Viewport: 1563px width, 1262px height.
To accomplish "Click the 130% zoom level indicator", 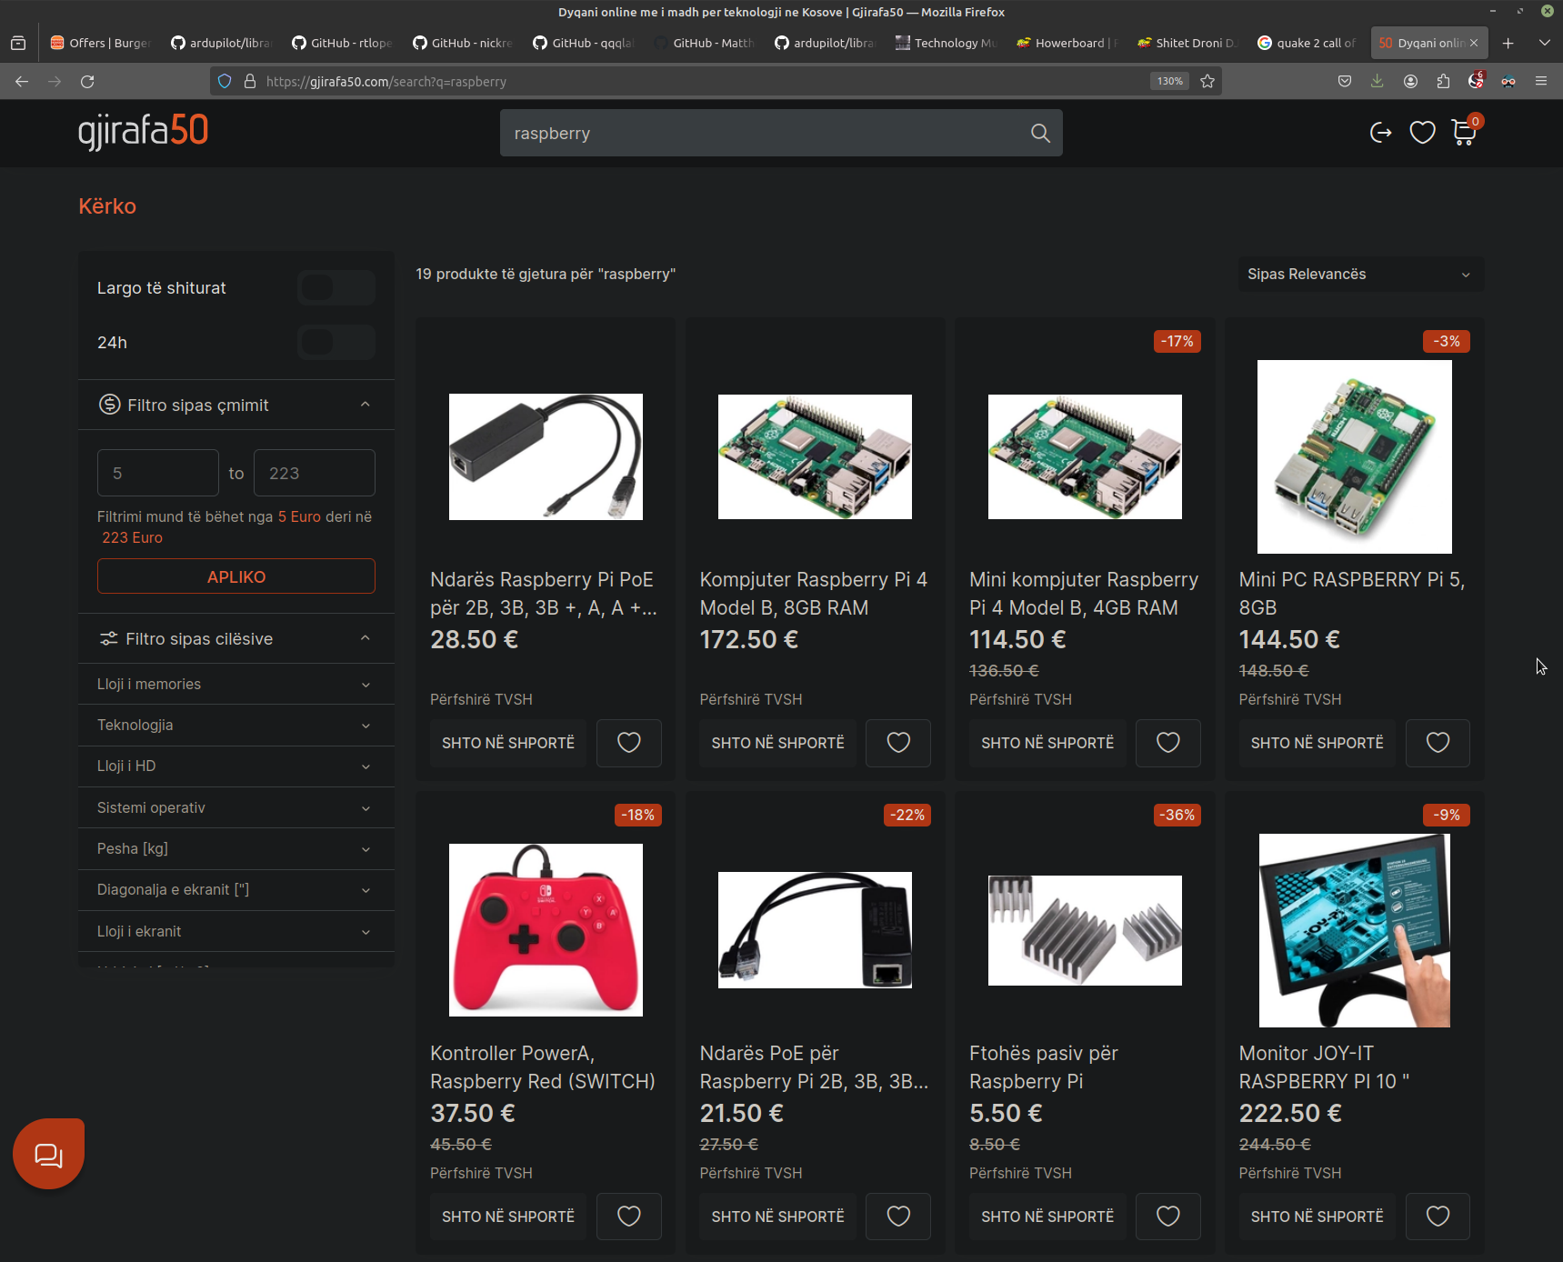I will (x=1170, y=82).
